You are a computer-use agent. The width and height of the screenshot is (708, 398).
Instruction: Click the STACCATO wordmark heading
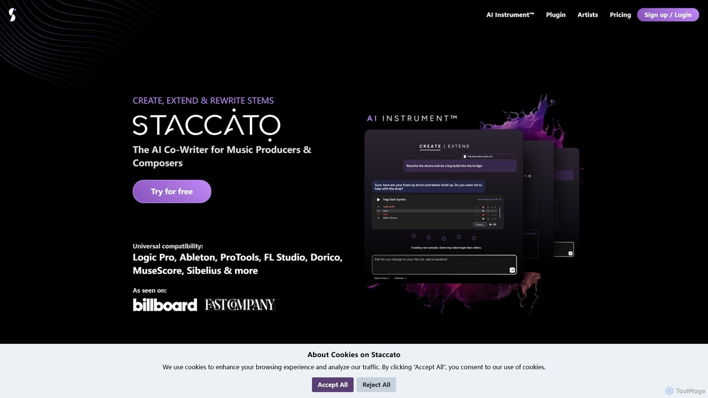[x=206, y=124]
